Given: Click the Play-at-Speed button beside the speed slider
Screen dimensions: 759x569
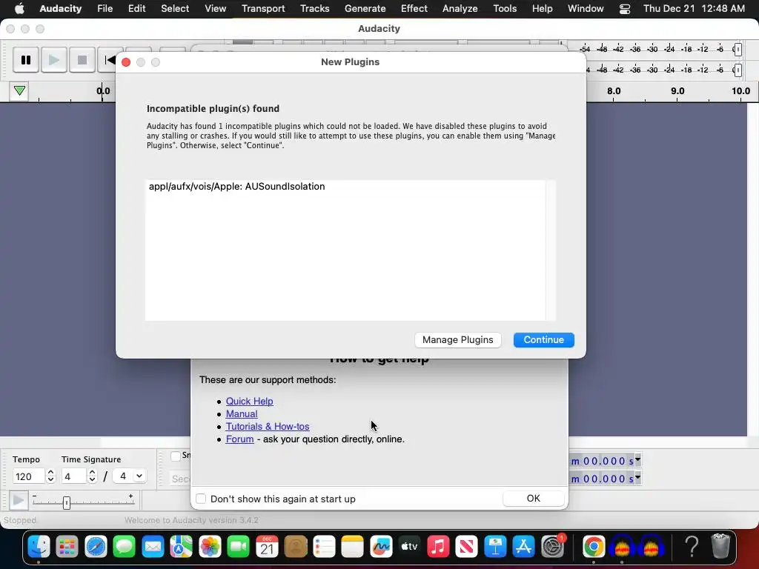Looking at the screenshot, I should click(x=19, y=500).
